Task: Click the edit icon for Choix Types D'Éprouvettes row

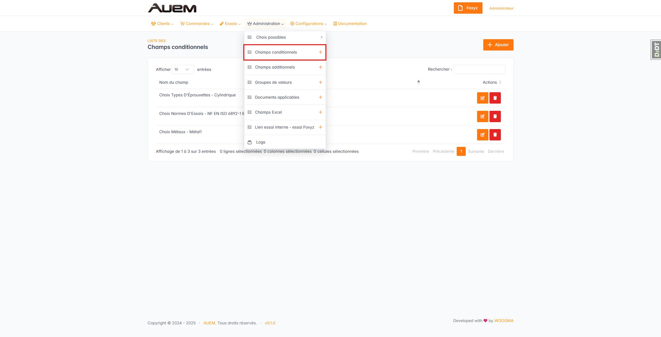Action: [482, 98]
